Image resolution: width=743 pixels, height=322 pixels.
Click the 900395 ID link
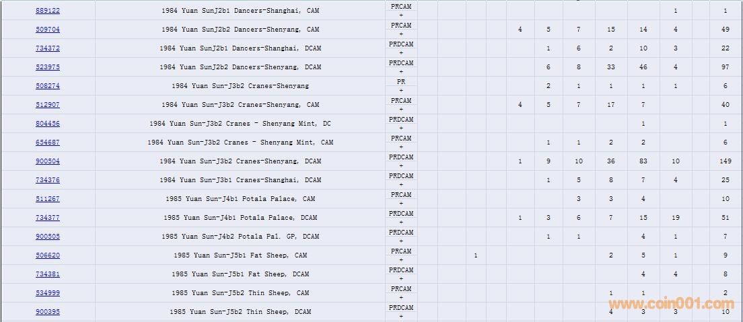48,312
